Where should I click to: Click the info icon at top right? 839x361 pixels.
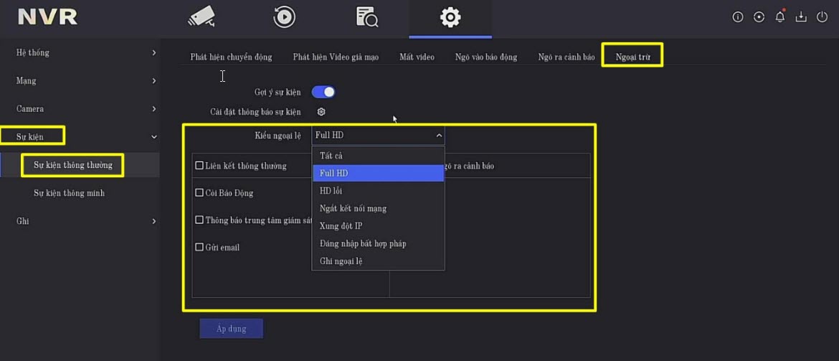(x=737, y=17)
